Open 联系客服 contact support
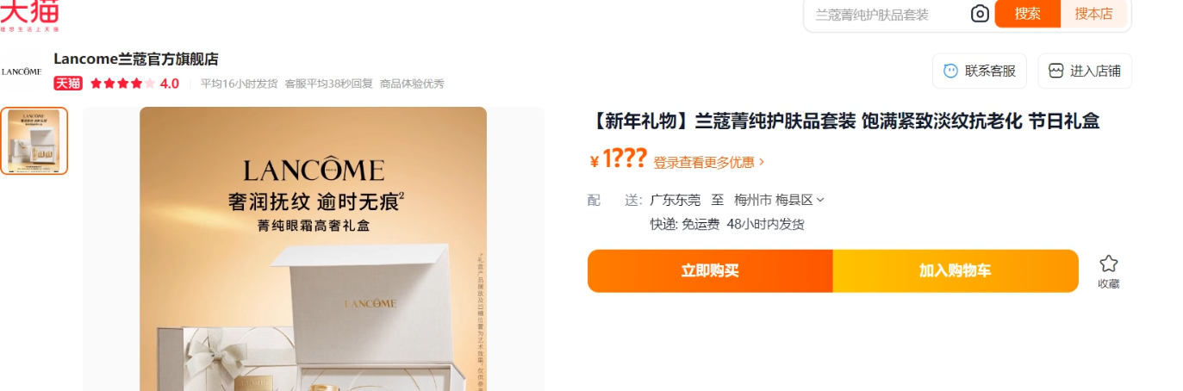The width and height of the screenshot is (1183, 391). point(980,71)
